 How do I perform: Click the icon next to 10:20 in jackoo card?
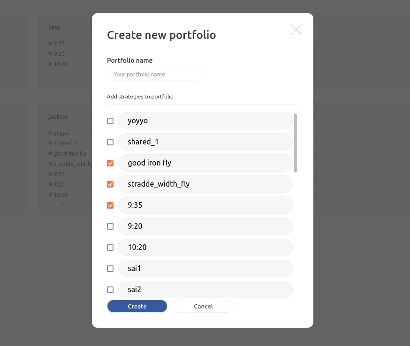pyautogui.click(x=50, y=195)
